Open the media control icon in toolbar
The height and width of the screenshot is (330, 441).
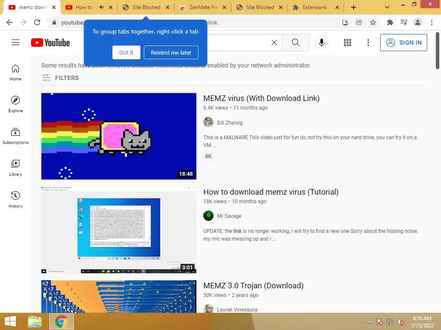(x=404, y=22)
